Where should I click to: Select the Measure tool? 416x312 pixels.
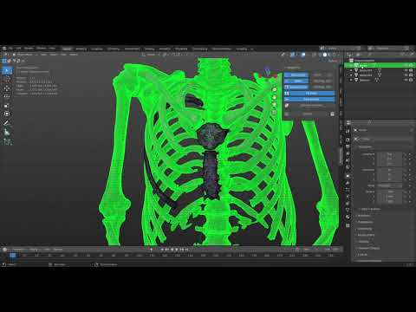click(x=7, y=133)
